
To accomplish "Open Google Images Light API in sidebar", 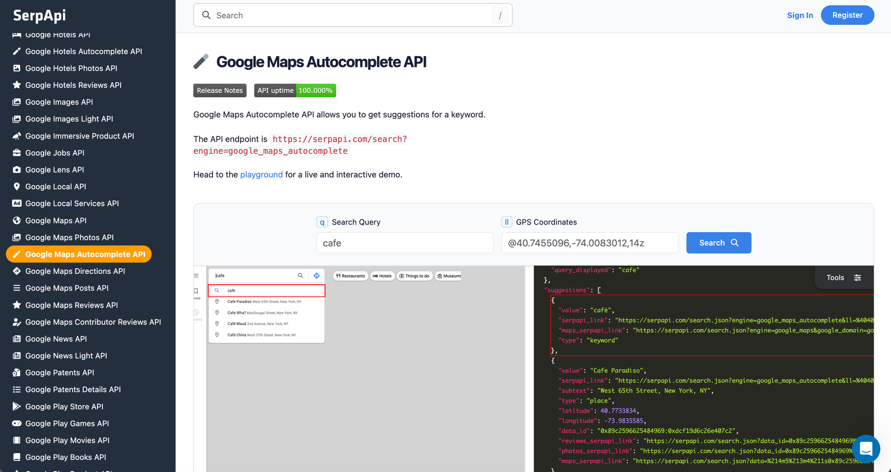I will tap(69, 119).
